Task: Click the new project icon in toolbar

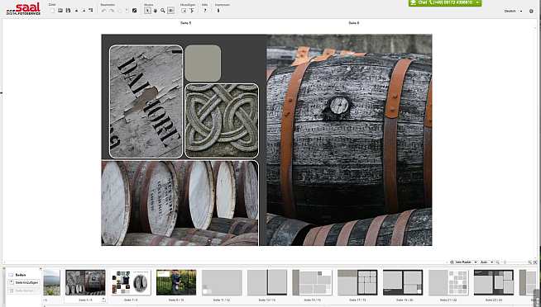Action: click(53, 11)
